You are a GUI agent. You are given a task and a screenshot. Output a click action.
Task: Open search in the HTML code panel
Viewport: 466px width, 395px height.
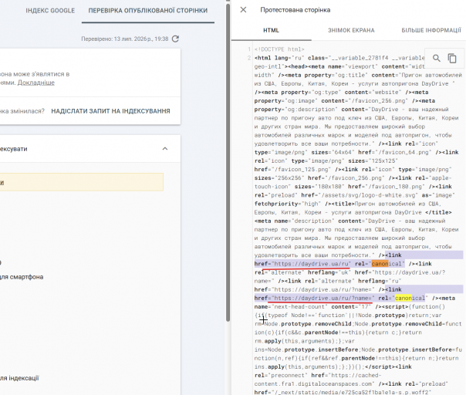tap(436, 59)
